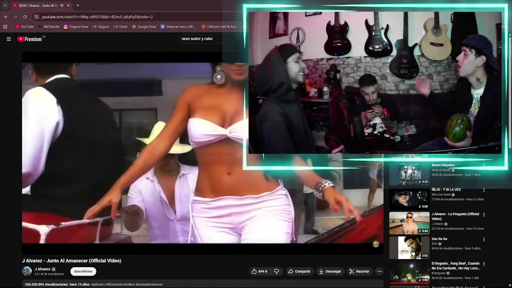The image size is (512, 288).
Task: Click the Compartir share button
Action: click(x=299, y=271)
